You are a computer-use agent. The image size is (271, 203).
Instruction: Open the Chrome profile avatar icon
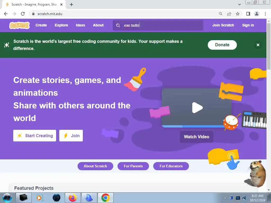[257, 14]
